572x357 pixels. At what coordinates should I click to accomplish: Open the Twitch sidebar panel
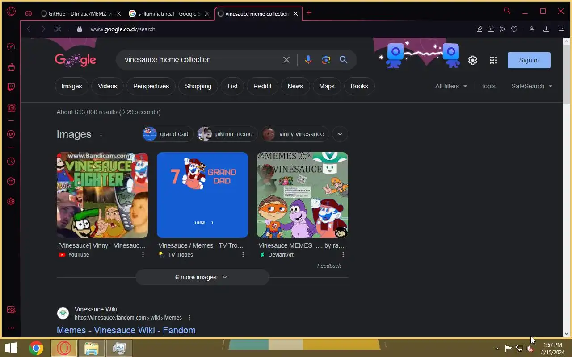[x=11, y=87]
